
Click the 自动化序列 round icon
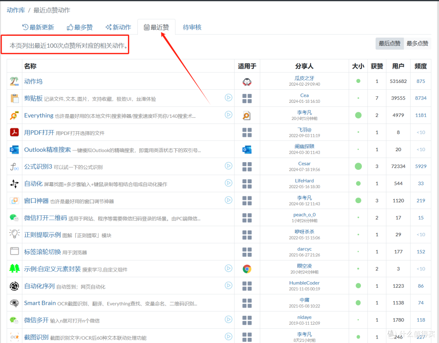click(x=14, y=286)
